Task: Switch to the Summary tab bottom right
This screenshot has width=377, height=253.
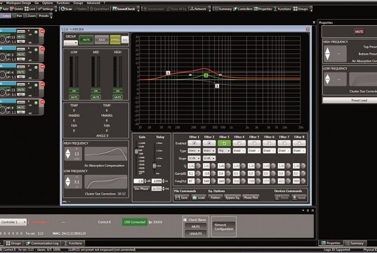Action: point(355,243)
